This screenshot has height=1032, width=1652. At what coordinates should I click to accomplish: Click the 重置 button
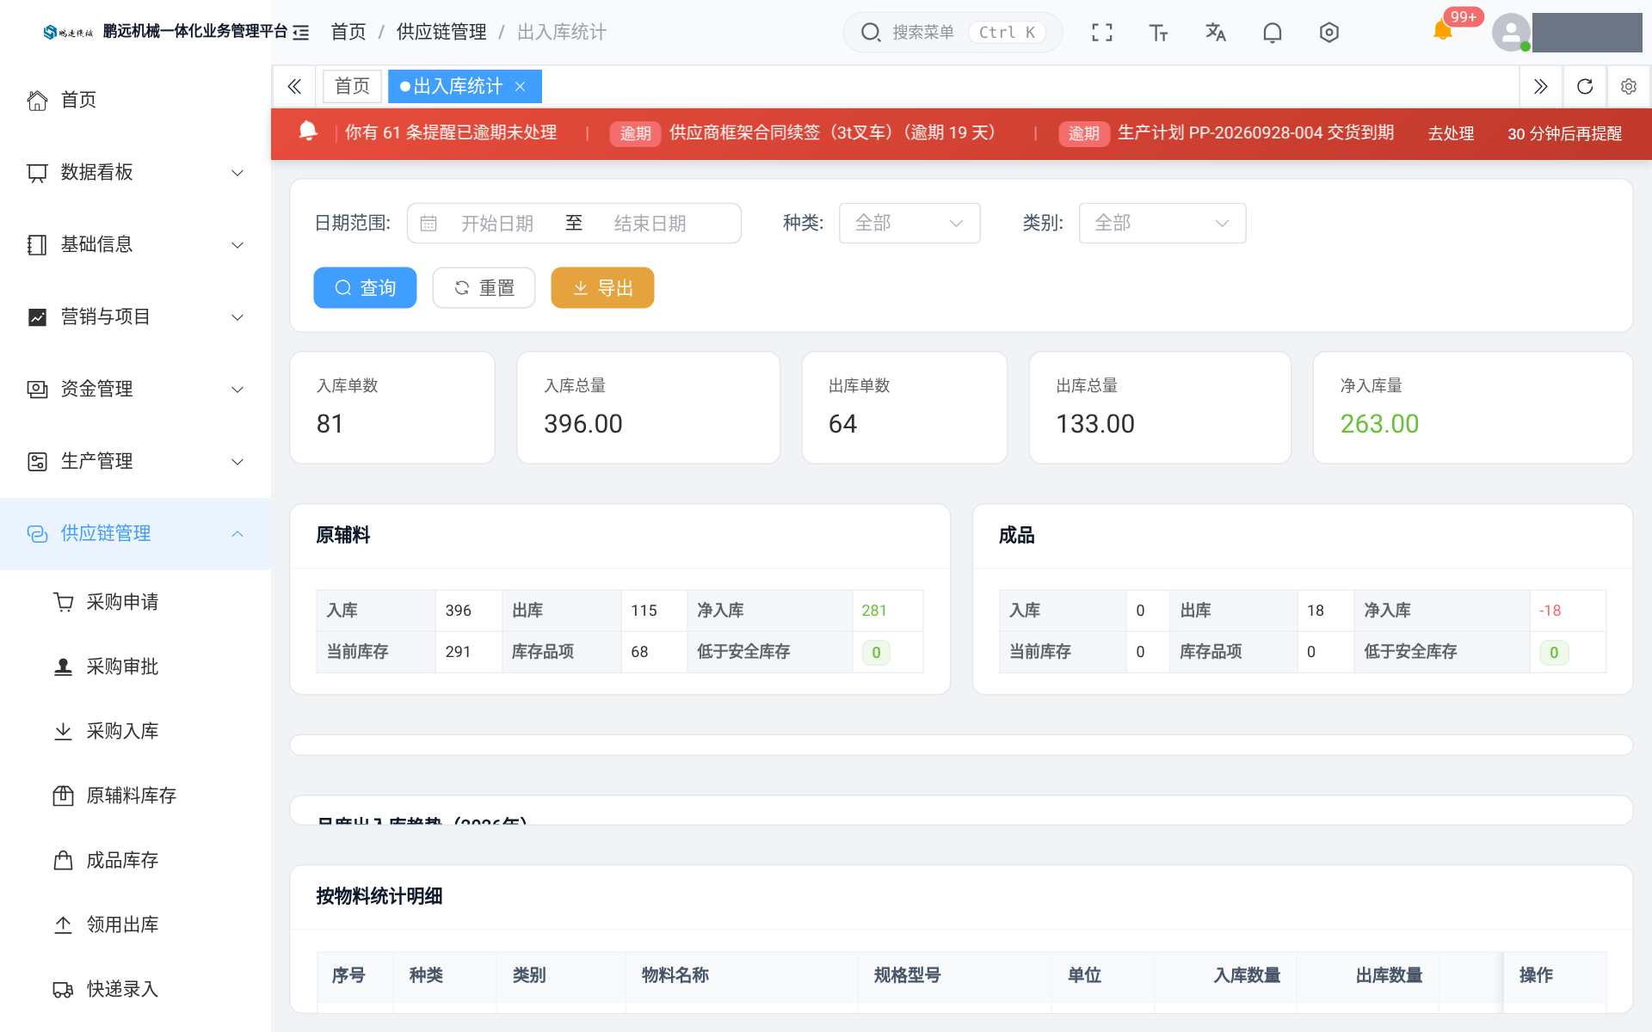click(484, 287)
